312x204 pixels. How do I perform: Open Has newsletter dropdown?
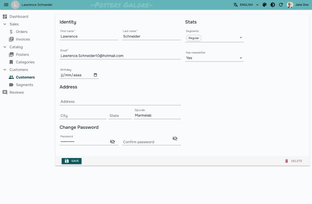coord(241,58)
